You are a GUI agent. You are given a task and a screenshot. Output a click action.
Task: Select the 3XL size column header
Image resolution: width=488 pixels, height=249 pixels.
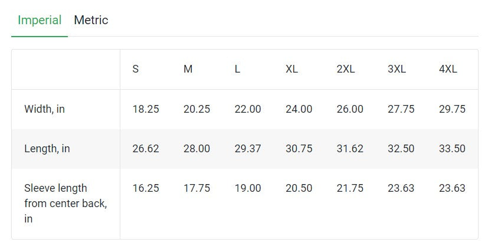pos(397,69)
